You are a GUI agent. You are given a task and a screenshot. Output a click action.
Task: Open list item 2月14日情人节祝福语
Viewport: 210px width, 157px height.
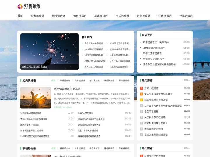coord(88,131)
